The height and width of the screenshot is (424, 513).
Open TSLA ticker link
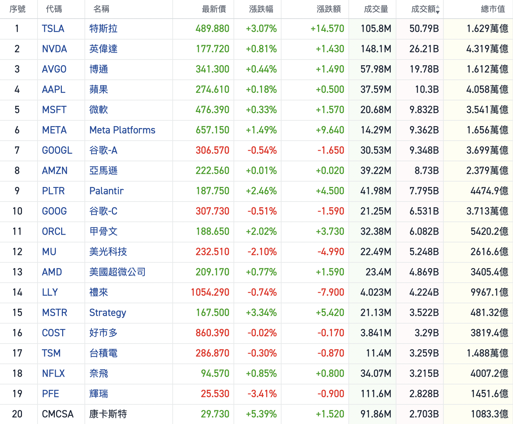(53, 29)
